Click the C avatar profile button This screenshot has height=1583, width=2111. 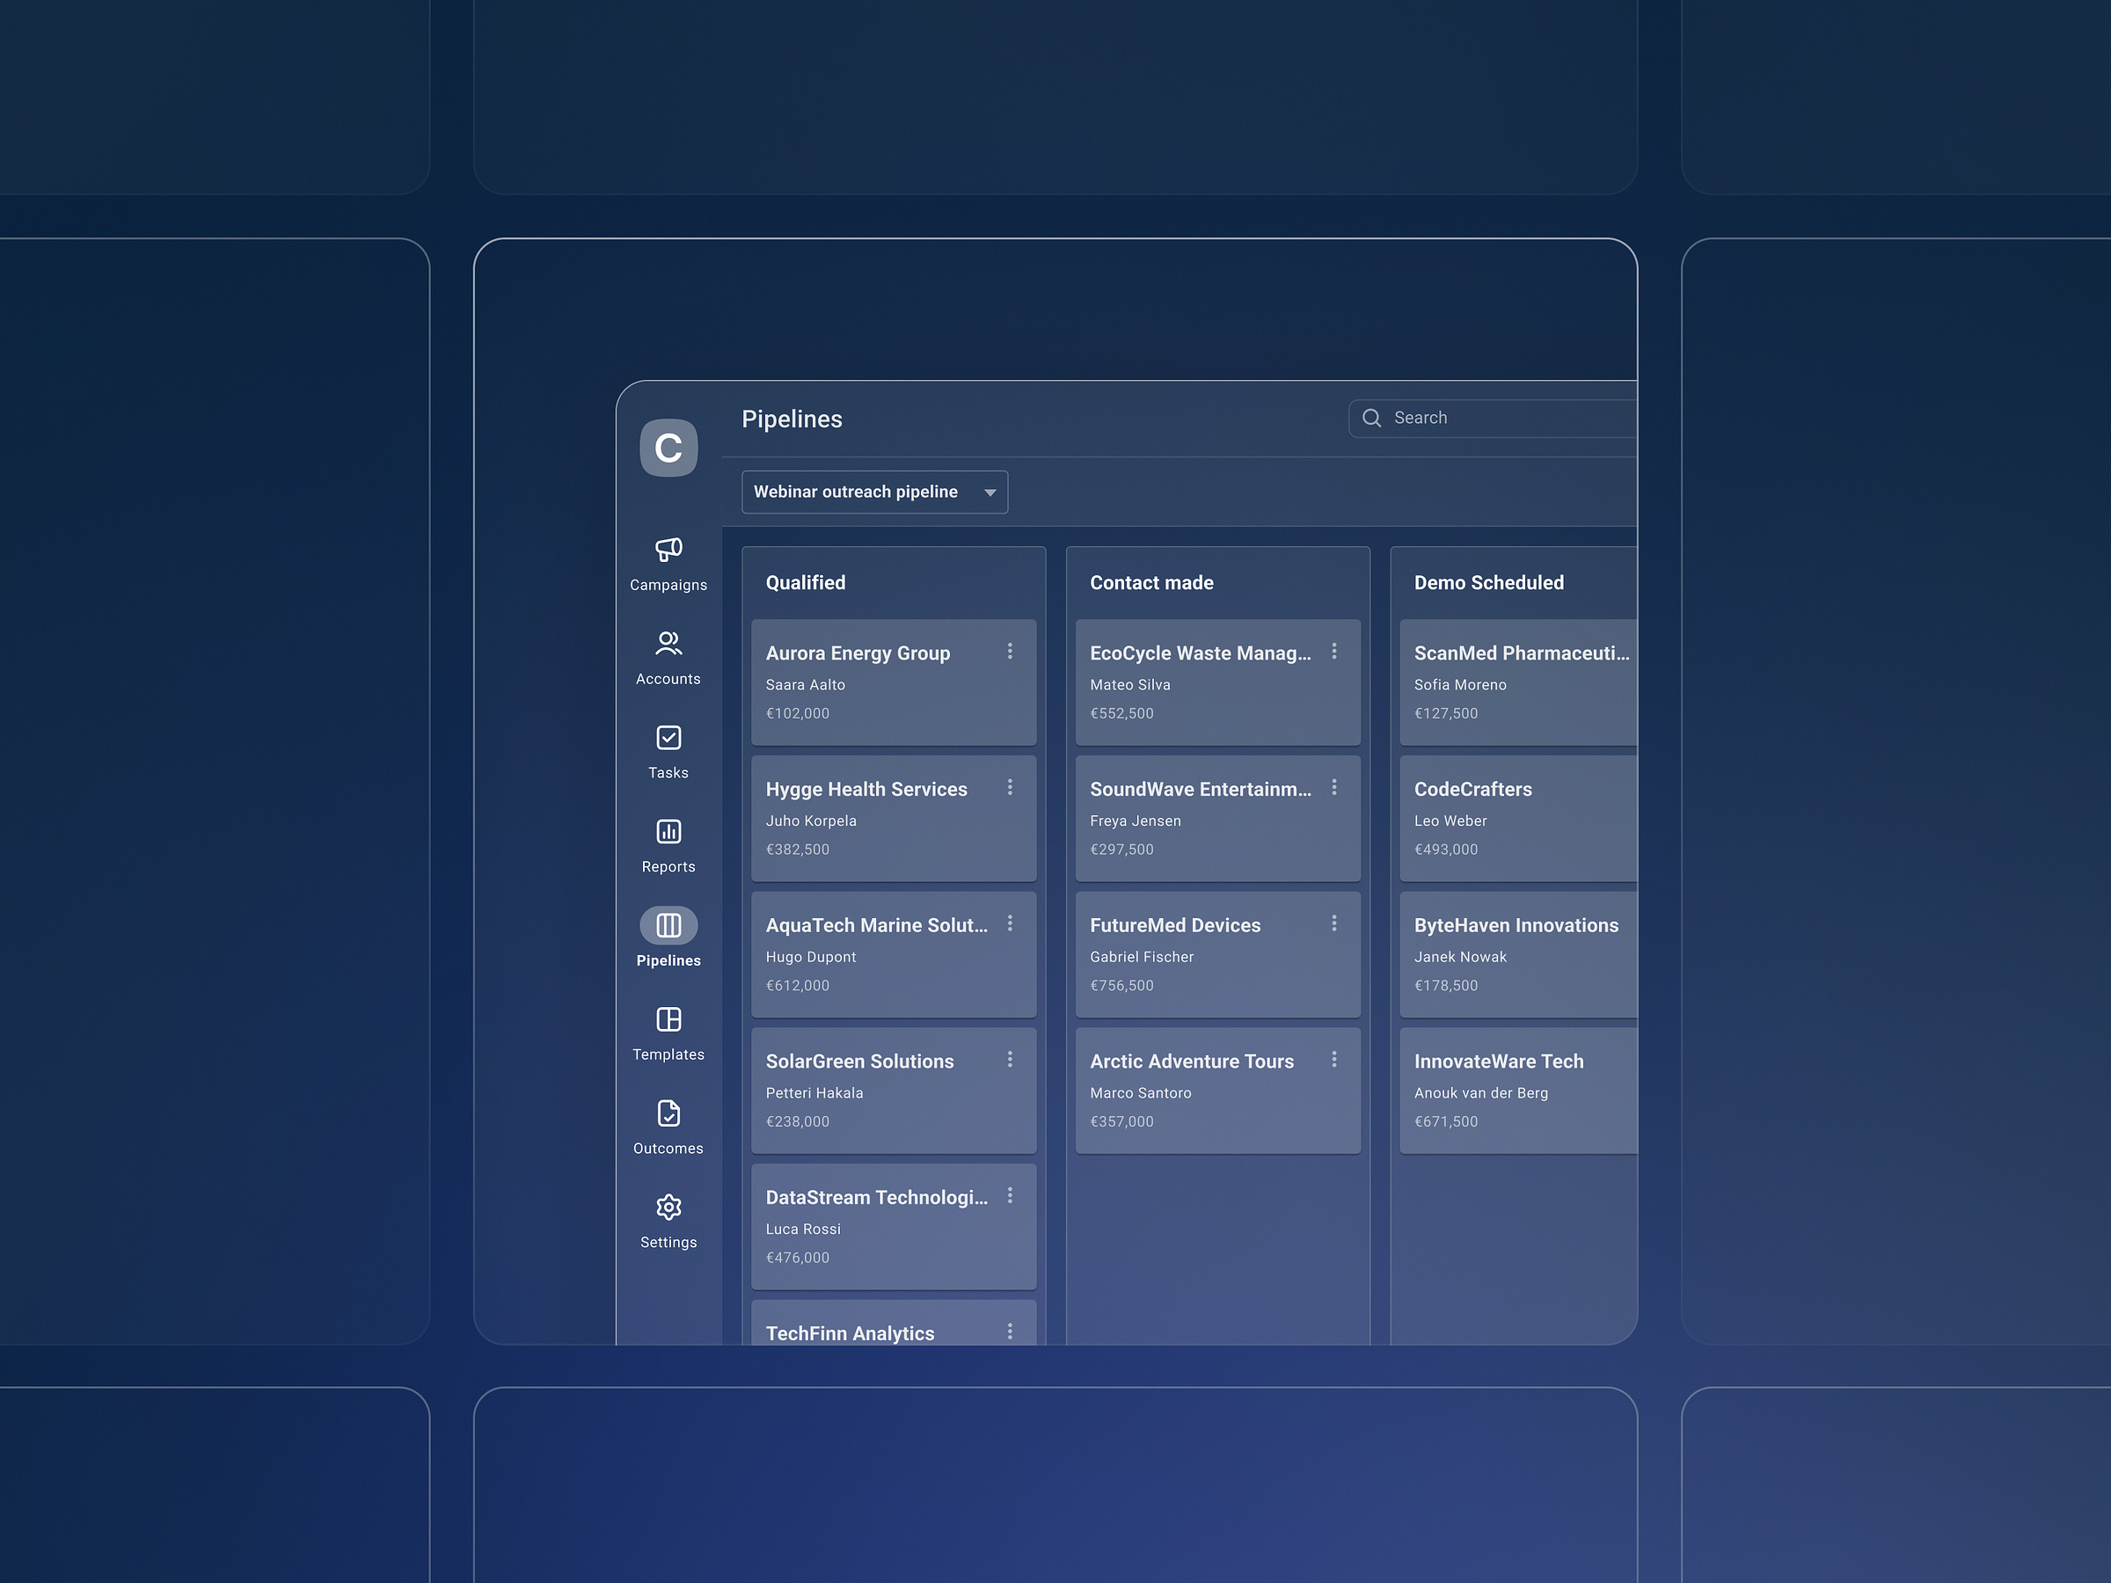point(668,446)
